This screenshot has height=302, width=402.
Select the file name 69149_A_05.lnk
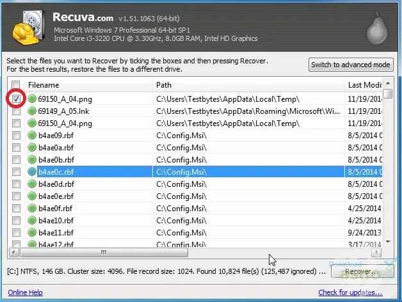click(x=63, y=111)
